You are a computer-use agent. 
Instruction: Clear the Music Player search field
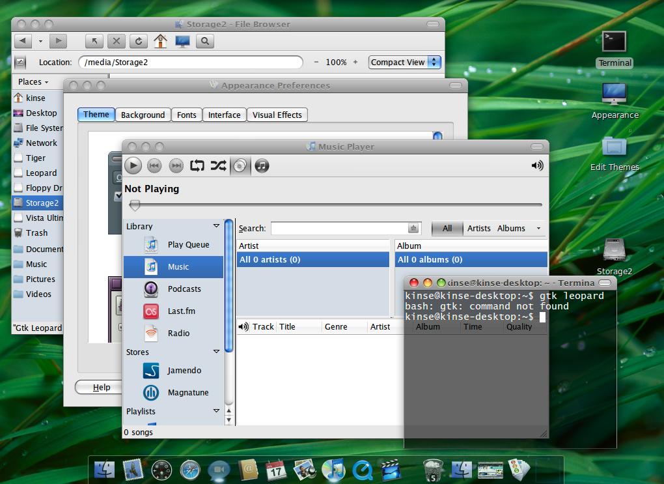[413, 228]
